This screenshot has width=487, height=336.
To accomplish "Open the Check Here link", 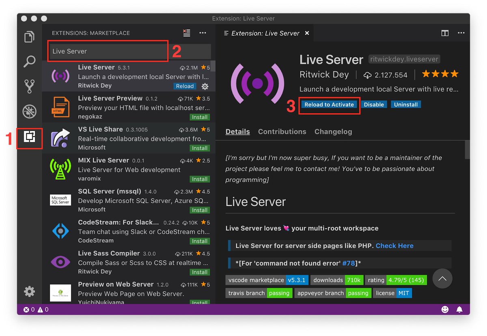I will (394, 246).
